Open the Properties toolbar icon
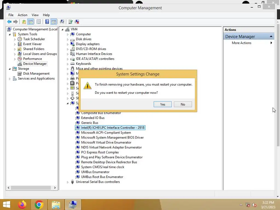This screenshot has height=210, width=280. tap(39, 22)
